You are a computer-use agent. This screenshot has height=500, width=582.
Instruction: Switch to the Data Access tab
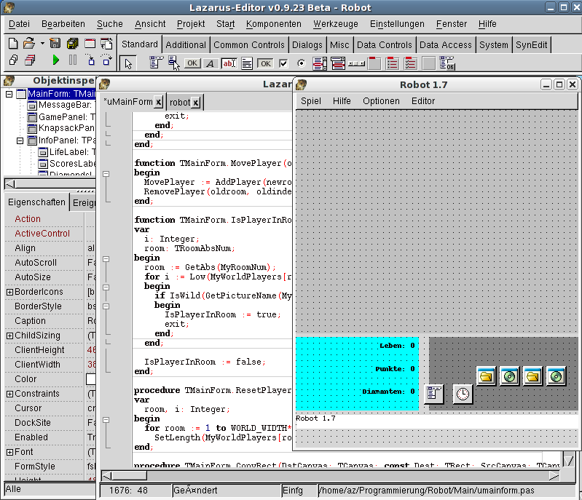click(445, 45)
